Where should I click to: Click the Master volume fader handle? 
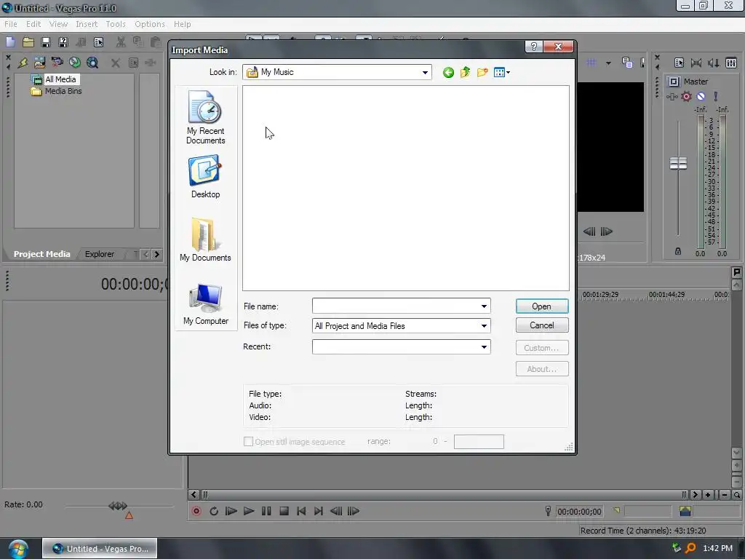click(x=678, y=164)
